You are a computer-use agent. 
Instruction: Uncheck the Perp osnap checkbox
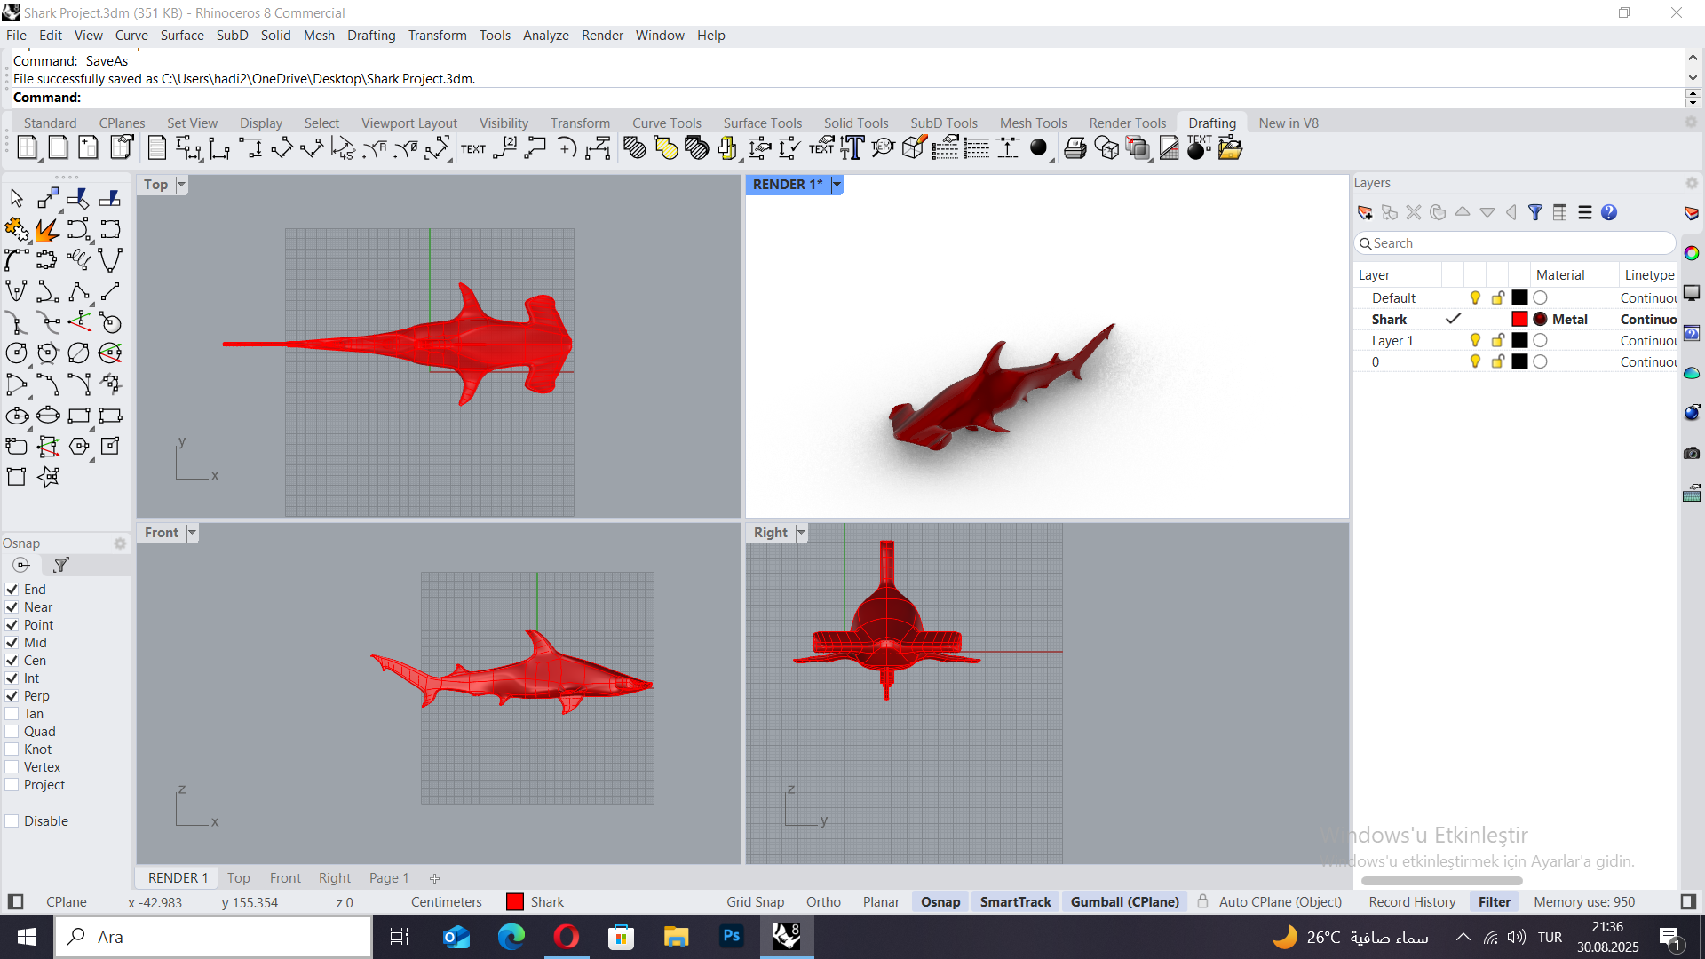(x=12, y=696)
